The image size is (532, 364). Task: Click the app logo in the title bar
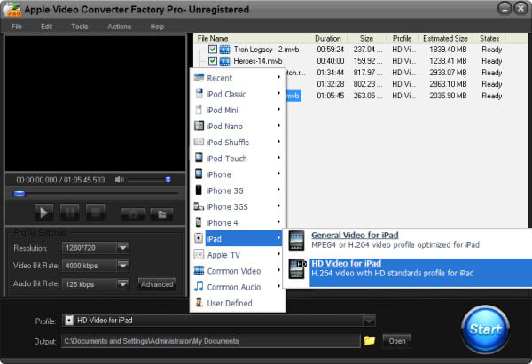click(x=12, y=10)
